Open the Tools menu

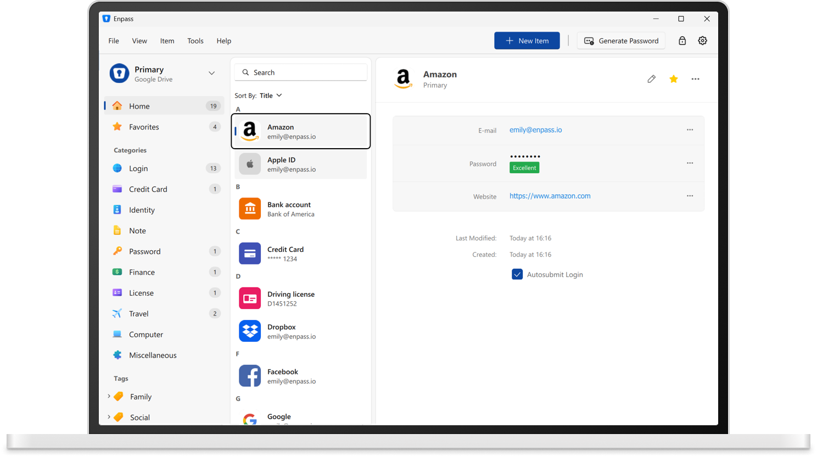[195, 41]
